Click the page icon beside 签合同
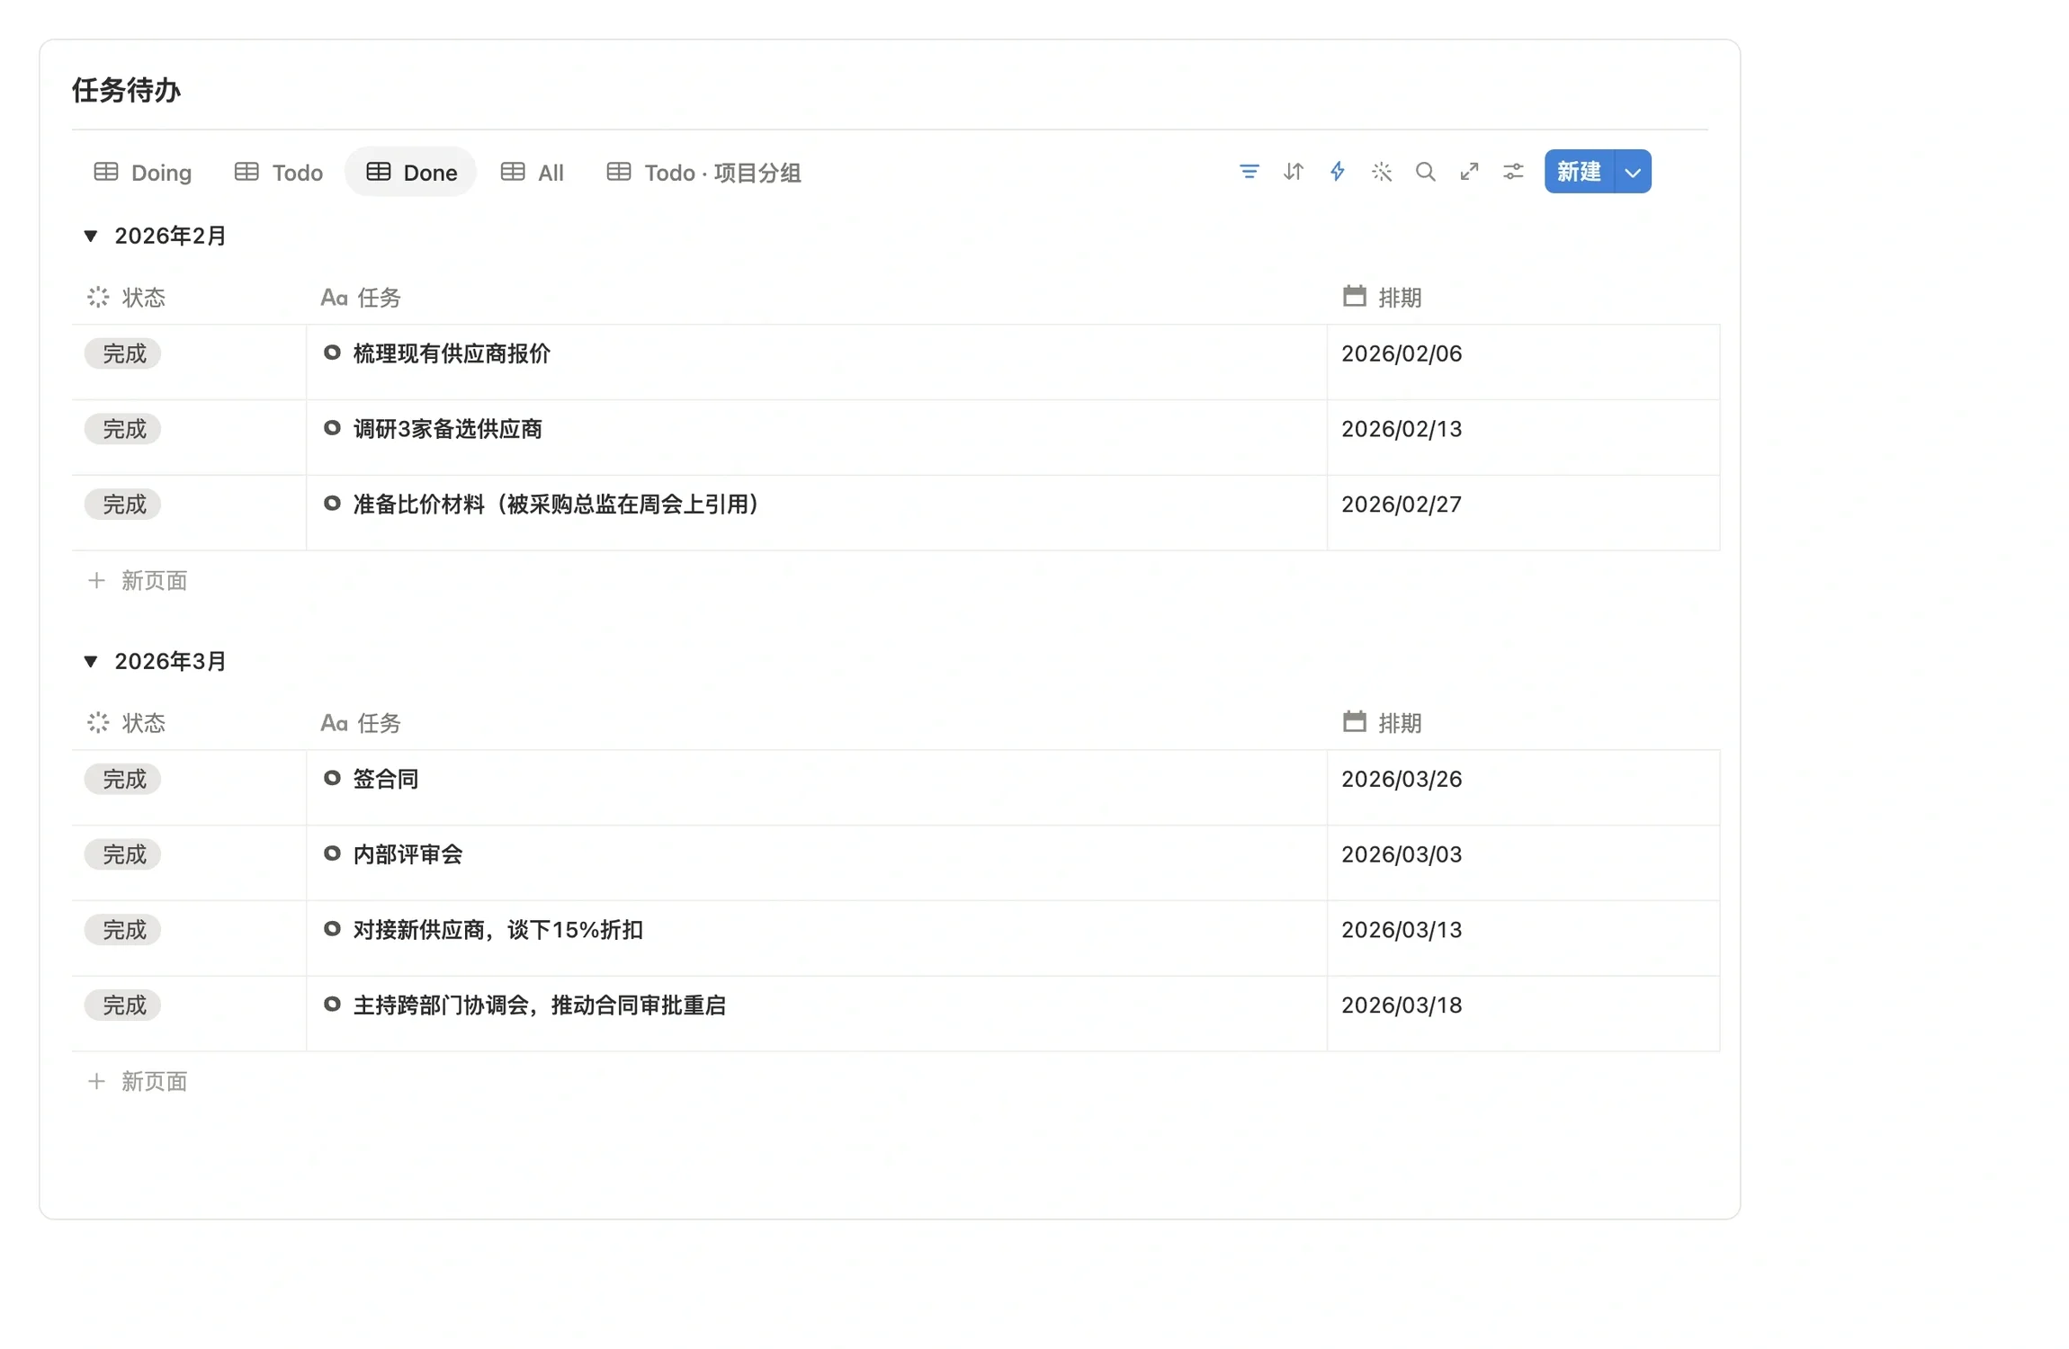 pyautogui.click(x=332, y=778)
